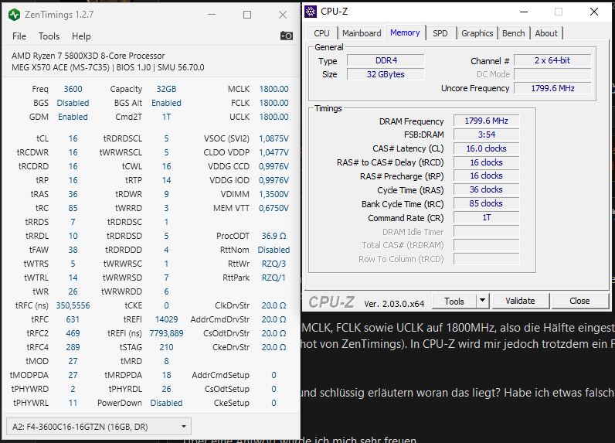Screen dimensions: 615x443
Task: Click the RttWr value RZQ/3
Action: coord(274,264)
